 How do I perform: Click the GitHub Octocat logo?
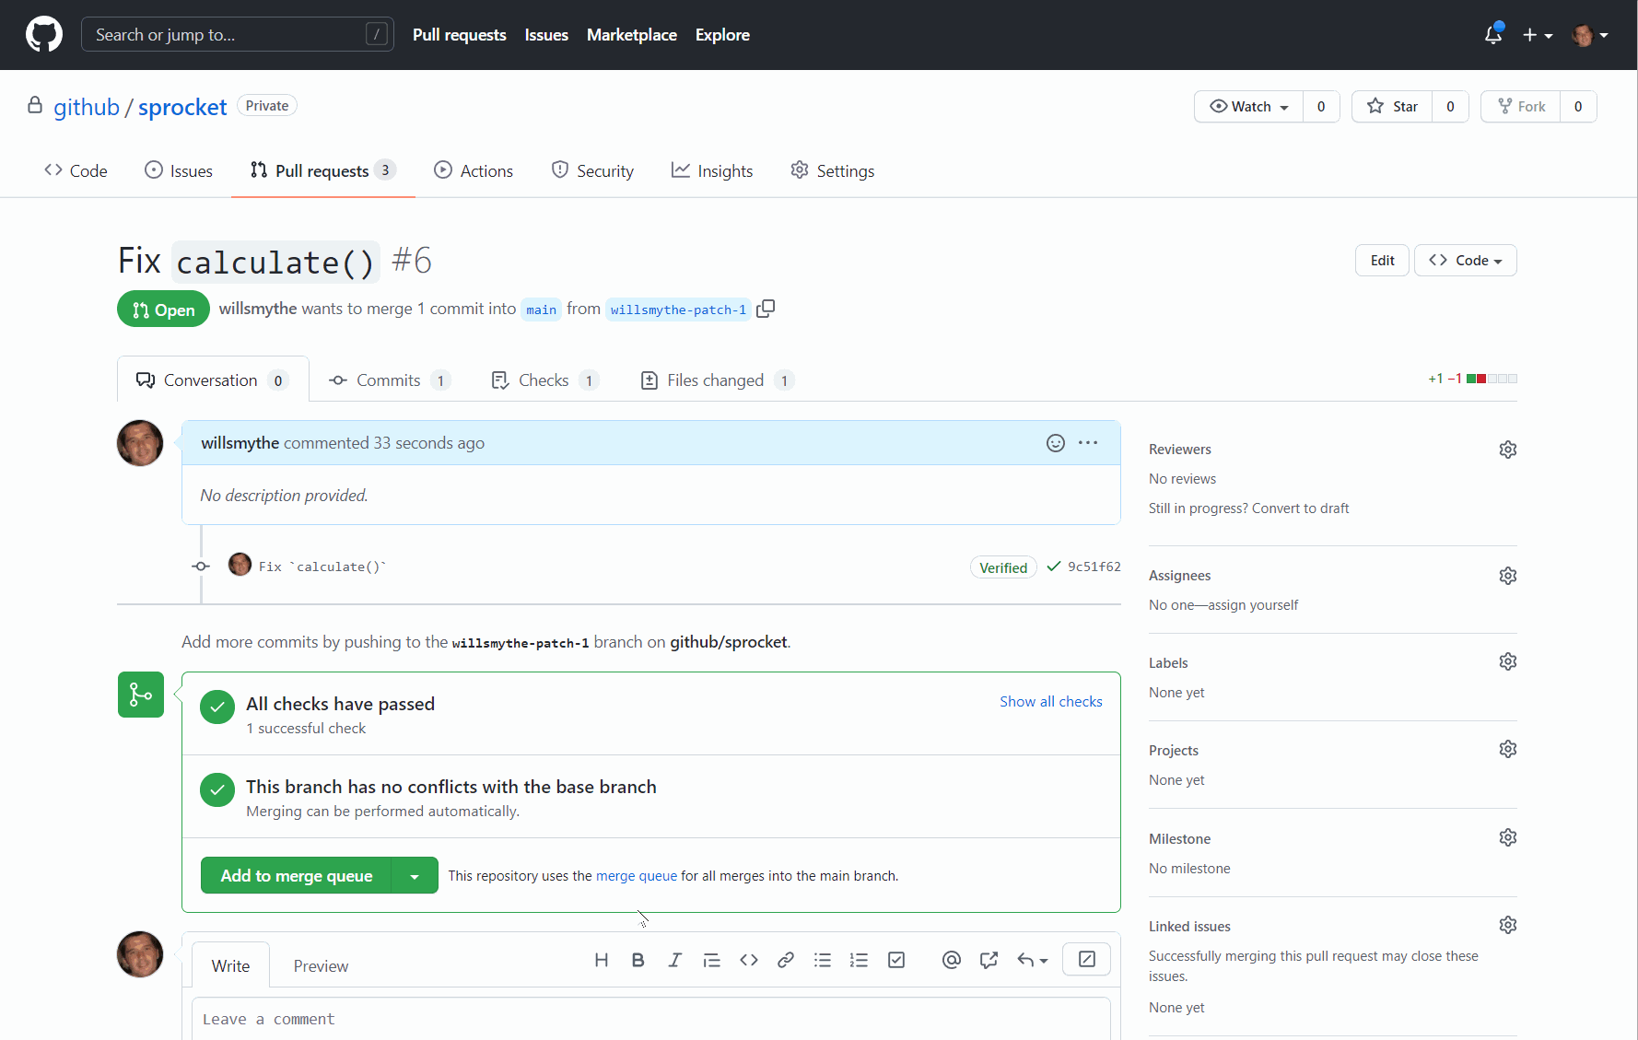click(x=43, y=35)
